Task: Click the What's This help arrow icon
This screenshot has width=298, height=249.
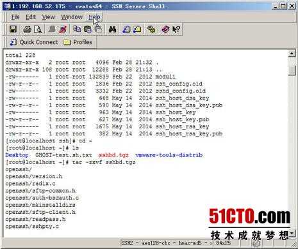Action: [176, 29]
